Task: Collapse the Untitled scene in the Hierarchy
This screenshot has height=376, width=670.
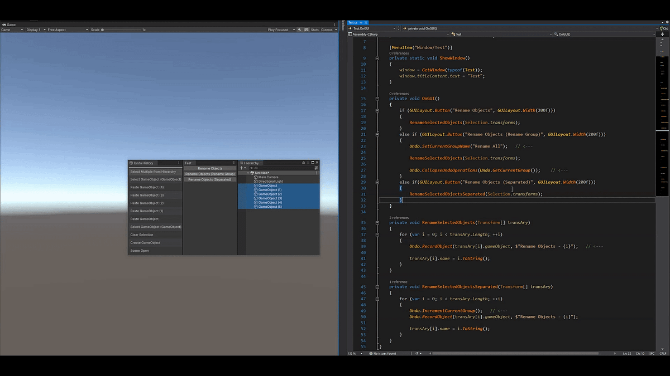Action: [248, 173]
